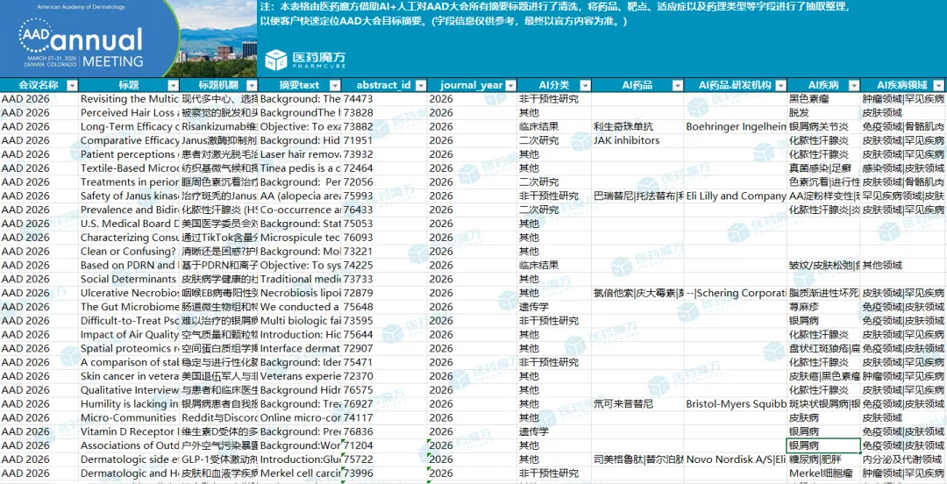Open the 标题 column filter dropdown
947x484 pixels.
click(174, 85)
